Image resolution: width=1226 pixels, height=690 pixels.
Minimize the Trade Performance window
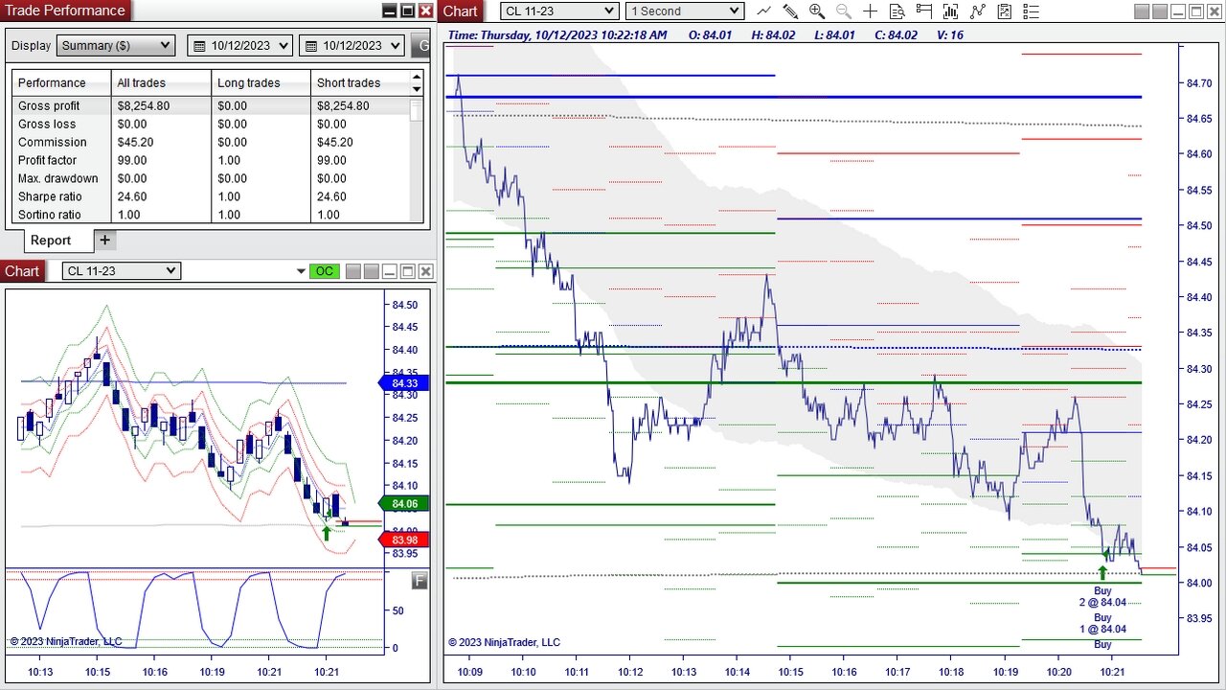[389, 11]
